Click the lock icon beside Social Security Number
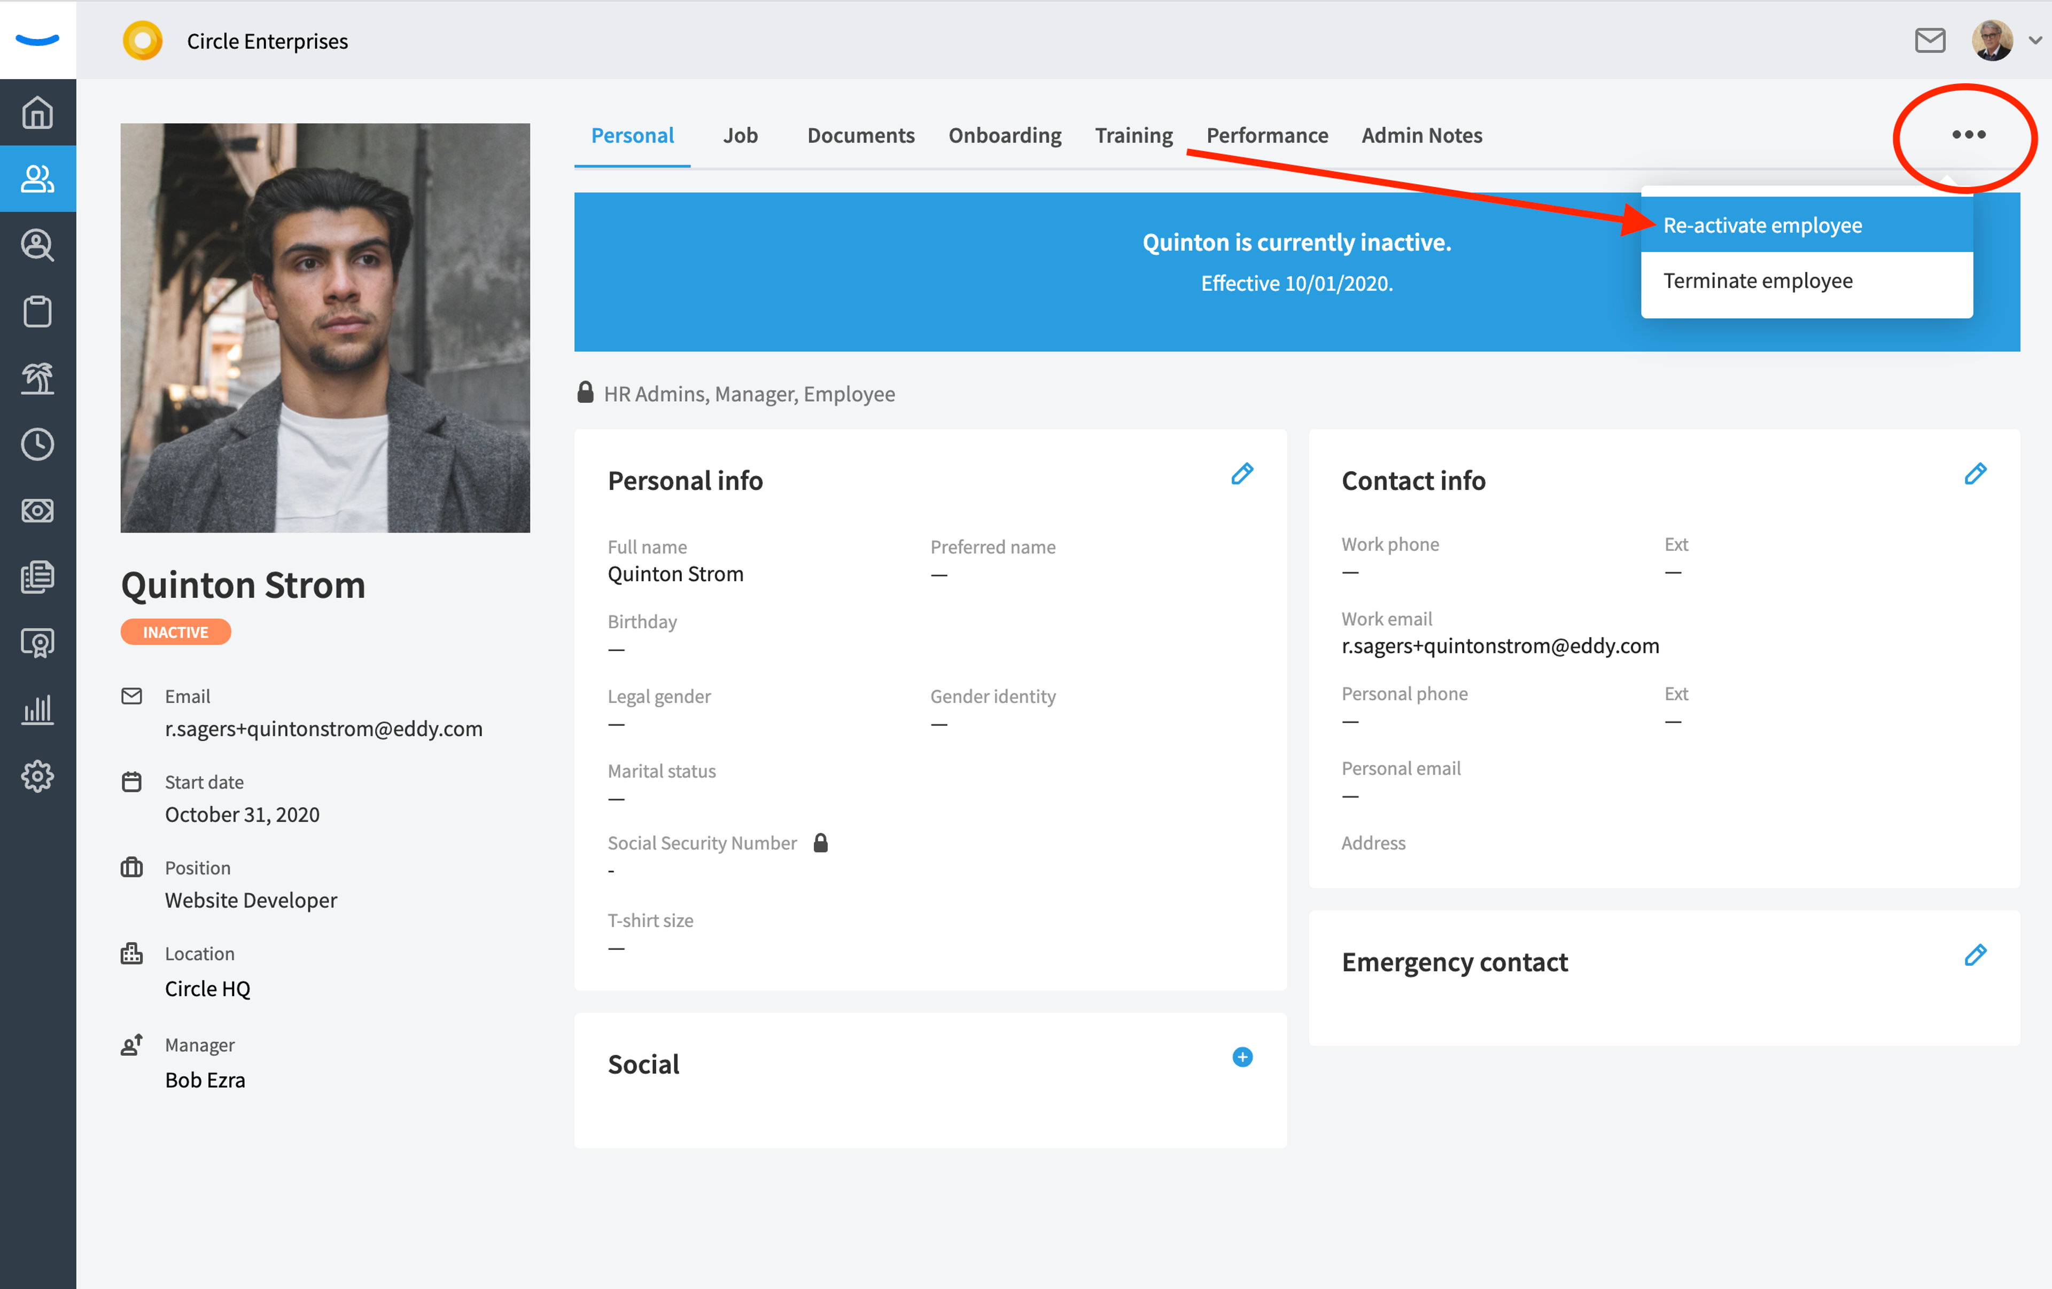2052x1289 pixels. (x=821, y=842)
